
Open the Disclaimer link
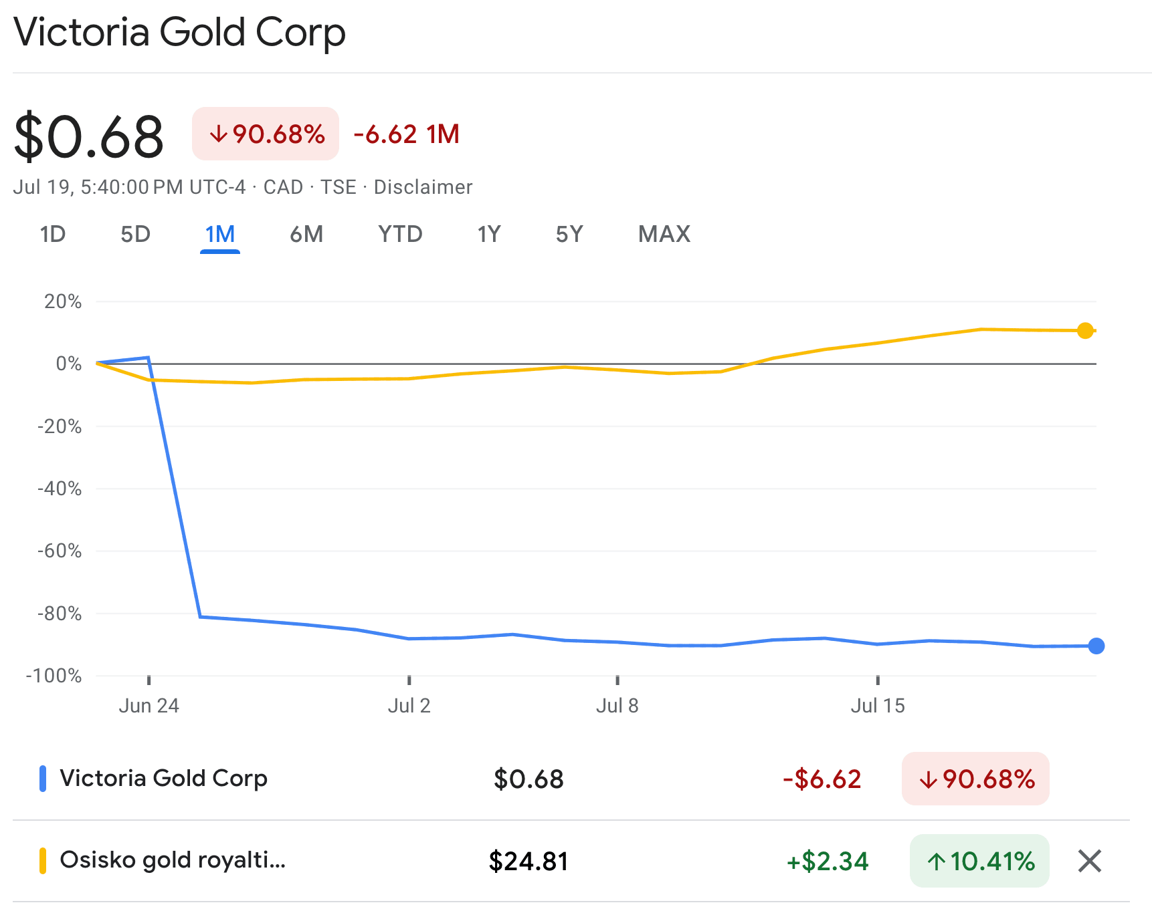[x=424, y=187]
